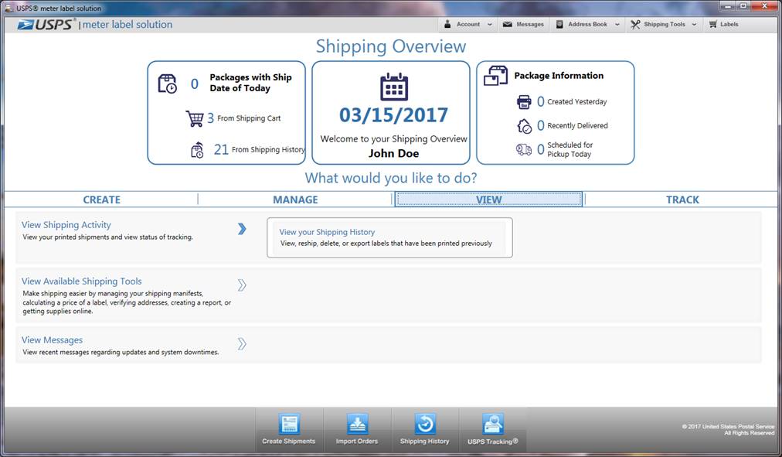Click the USPS eagle logo
782x457 pixels.
coord(26,25)
